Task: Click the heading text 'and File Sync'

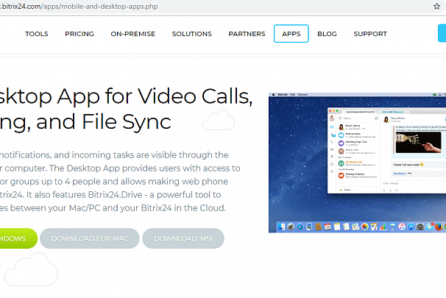Action: (x=104, y=122)
